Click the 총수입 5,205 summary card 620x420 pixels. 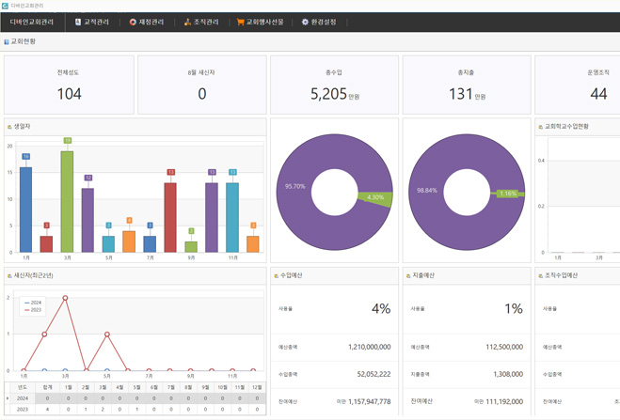(334, 86)
